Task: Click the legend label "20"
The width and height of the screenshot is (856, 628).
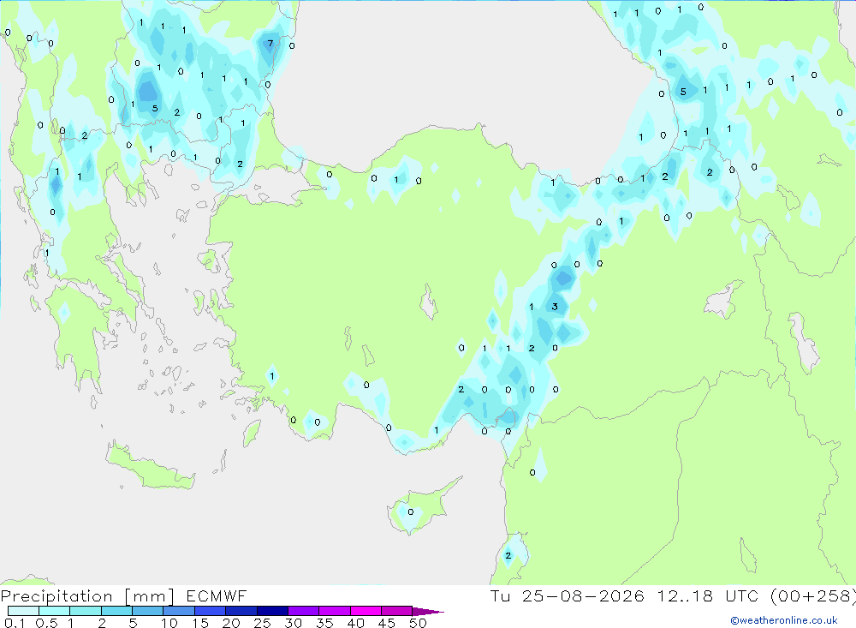Action: [231, 623]
